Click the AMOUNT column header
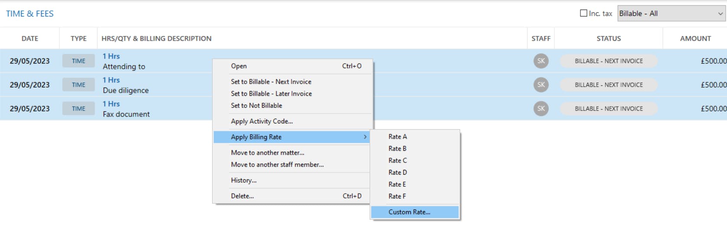Viewport: 727px width, 234px height. (x=695, y=39)
